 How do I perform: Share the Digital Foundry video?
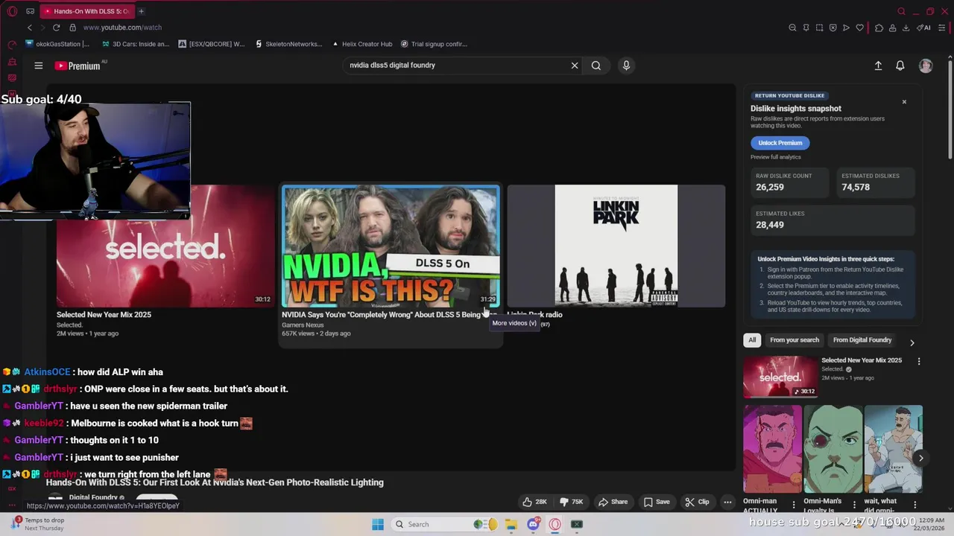coord(613,502)
